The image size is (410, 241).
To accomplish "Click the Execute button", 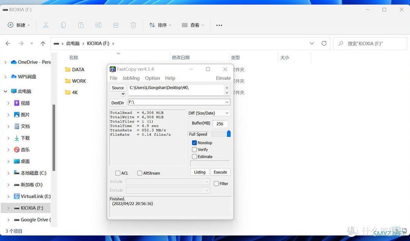I will click(x=221, y=172).
